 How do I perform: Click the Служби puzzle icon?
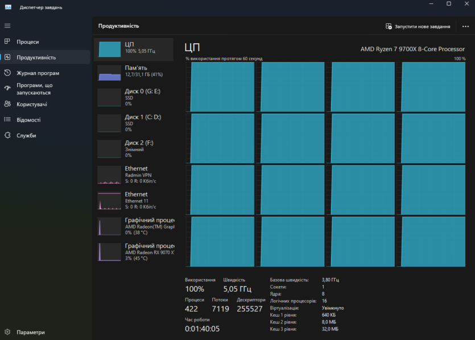click(x=7, y=135)
